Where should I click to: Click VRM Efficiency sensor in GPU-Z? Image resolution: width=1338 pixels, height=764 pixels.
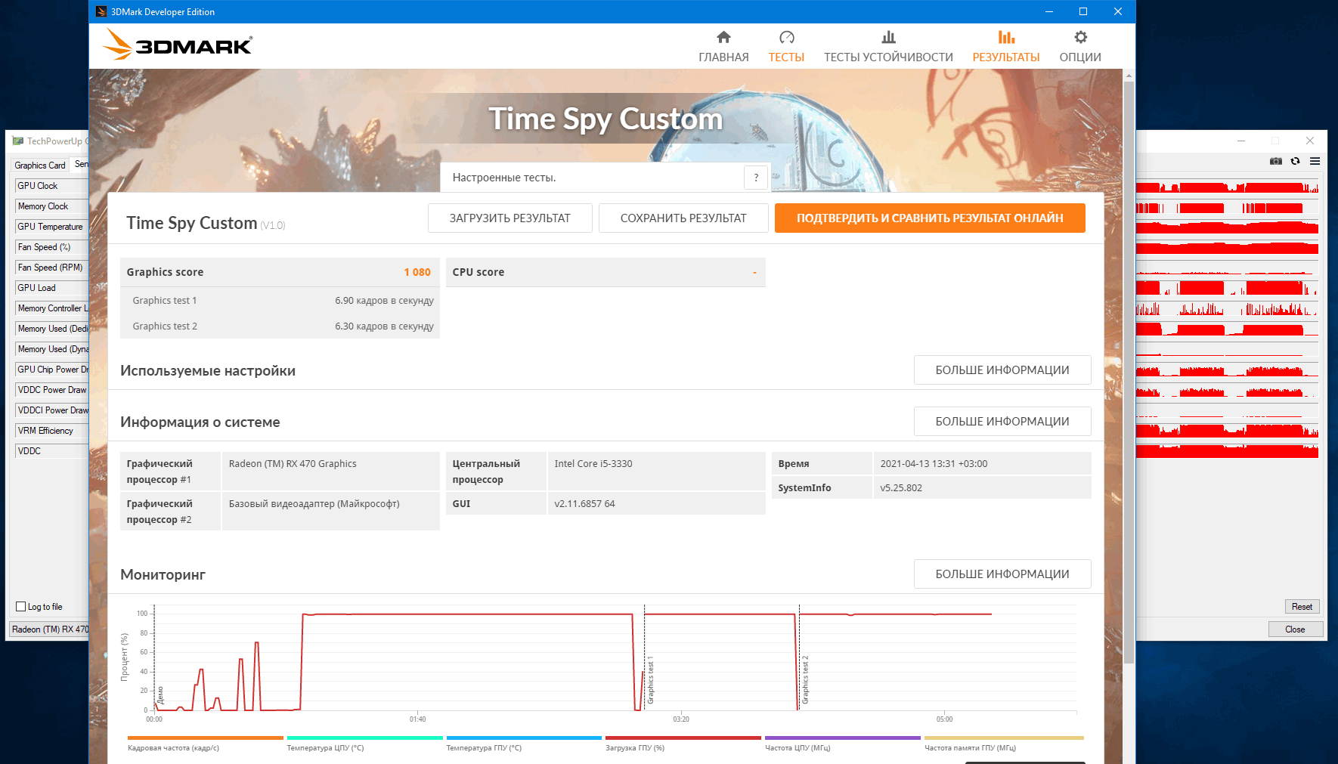[x=51, y=431]
